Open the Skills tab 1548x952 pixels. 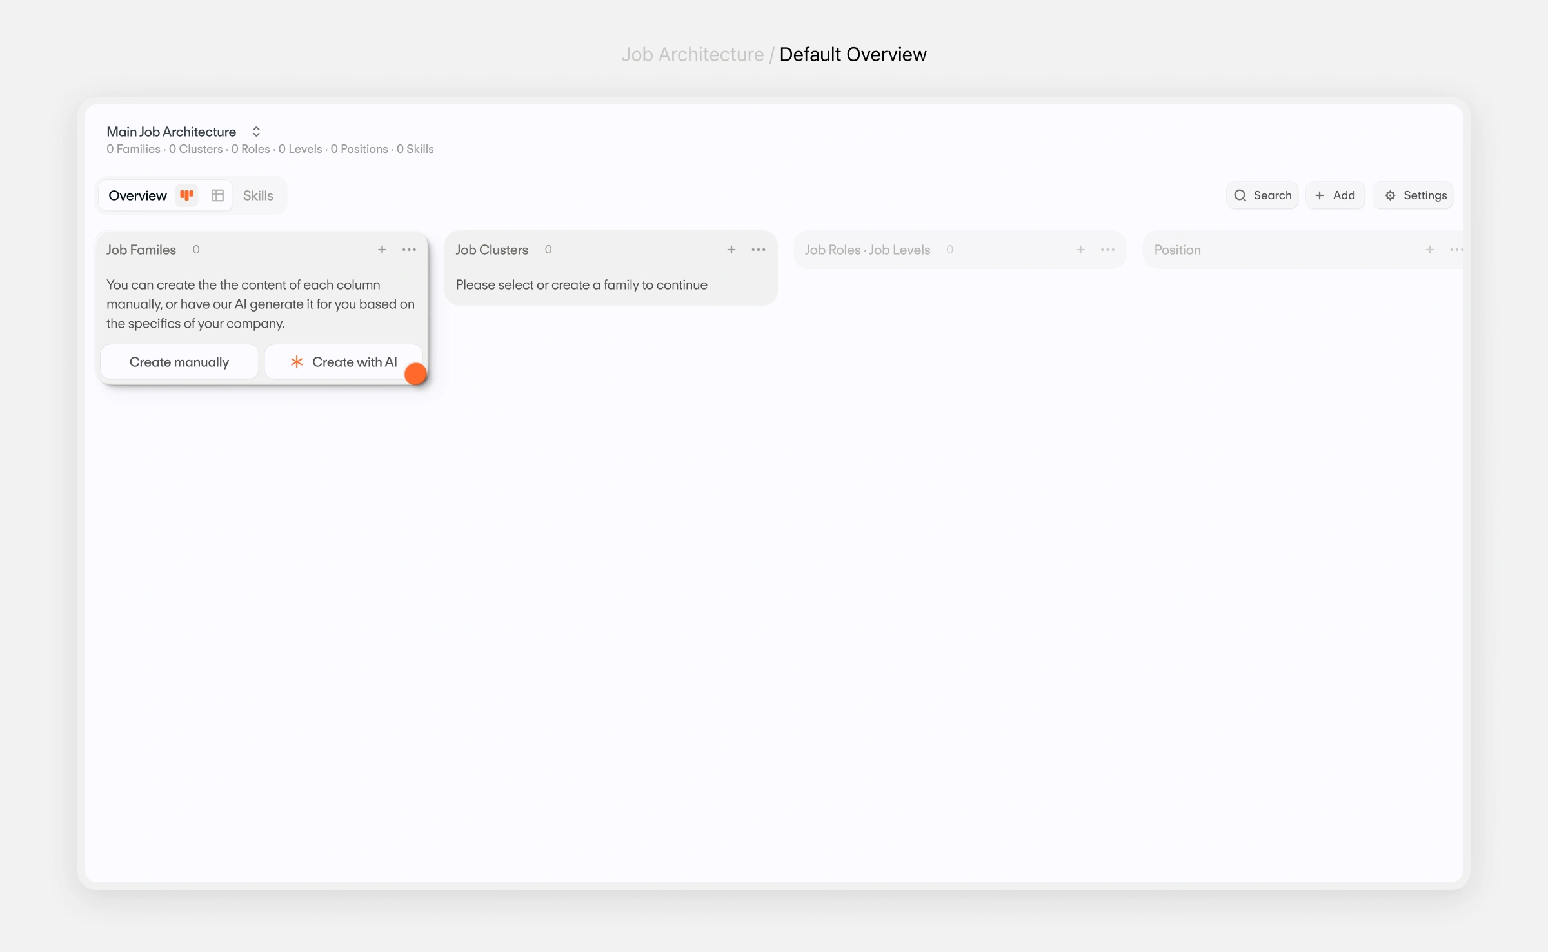click(x=258, y=195)
